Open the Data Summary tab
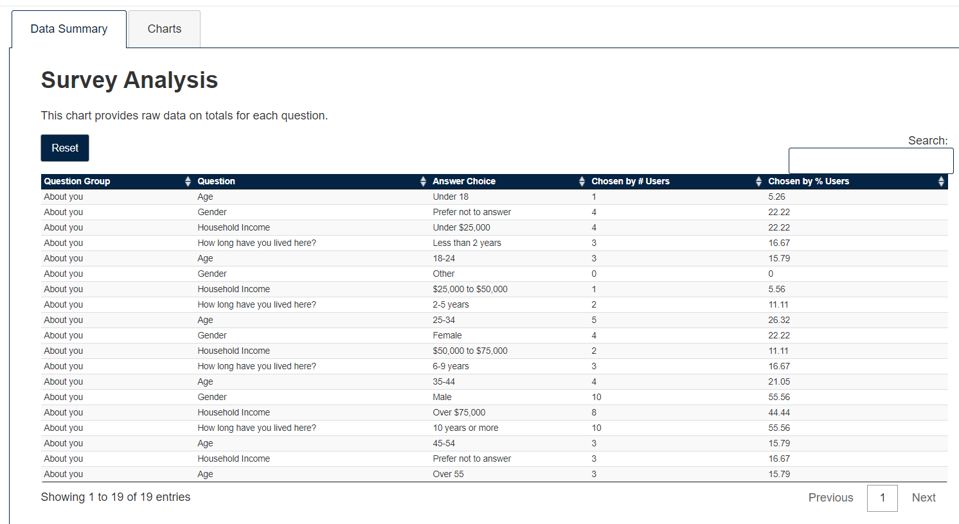The width and height of the screenshot is (959, 524). 69,29
